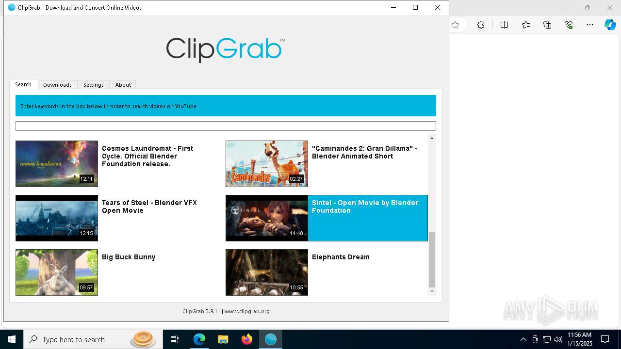Close the ClipGrab window
621x349 pixels.
click(438, 7)
